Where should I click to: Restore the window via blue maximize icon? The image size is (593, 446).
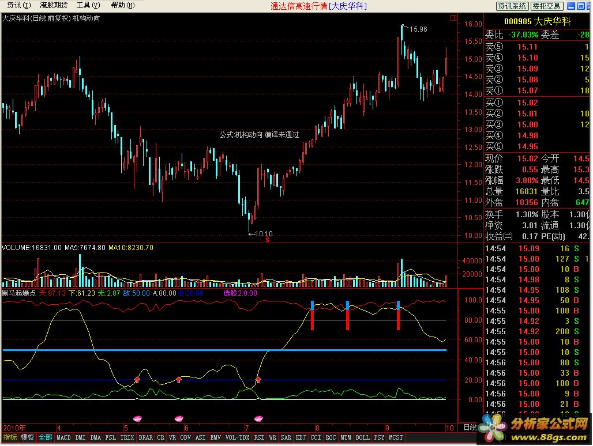point(581,6)
